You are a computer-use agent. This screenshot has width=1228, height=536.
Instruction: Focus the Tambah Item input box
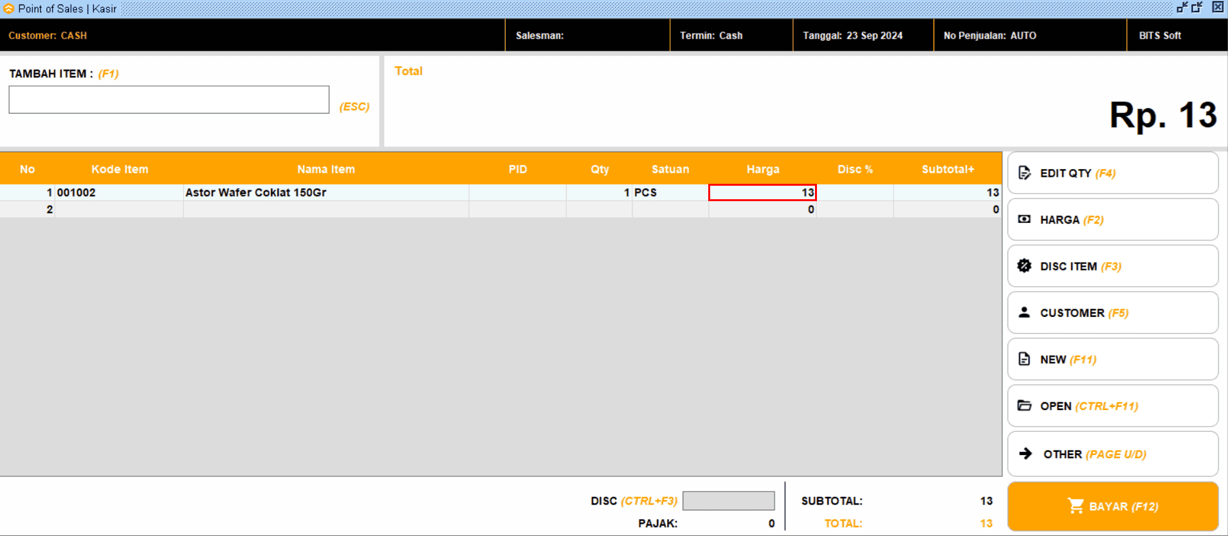pos(169,100)
